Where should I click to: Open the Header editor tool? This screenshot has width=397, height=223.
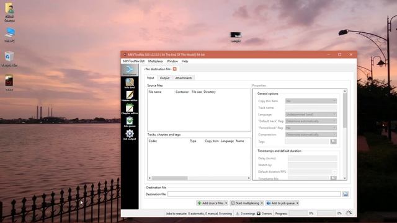[x=130, y=96]
